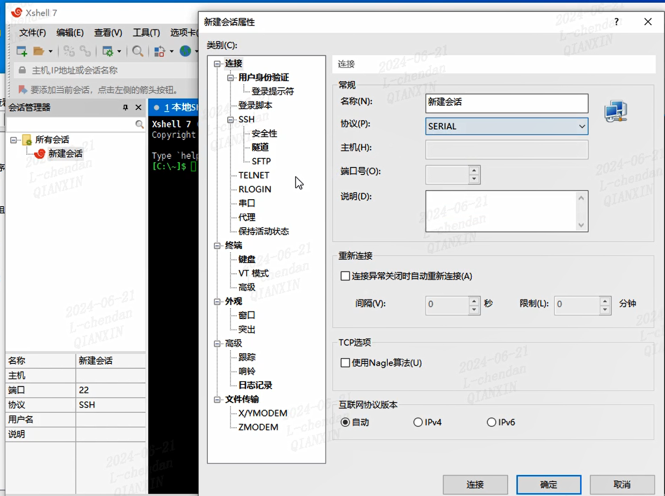Open the 选项卡 menu
The width and height of the screenshot is (665, 496).
184,33
